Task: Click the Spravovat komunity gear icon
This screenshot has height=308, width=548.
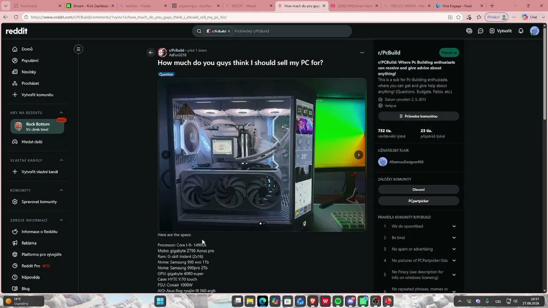Action: click(15, 201)
